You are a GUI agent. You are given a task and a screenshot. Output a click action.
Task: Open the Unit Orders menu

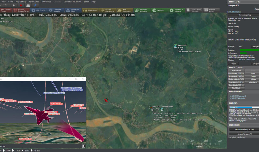[x=46, y=2]
